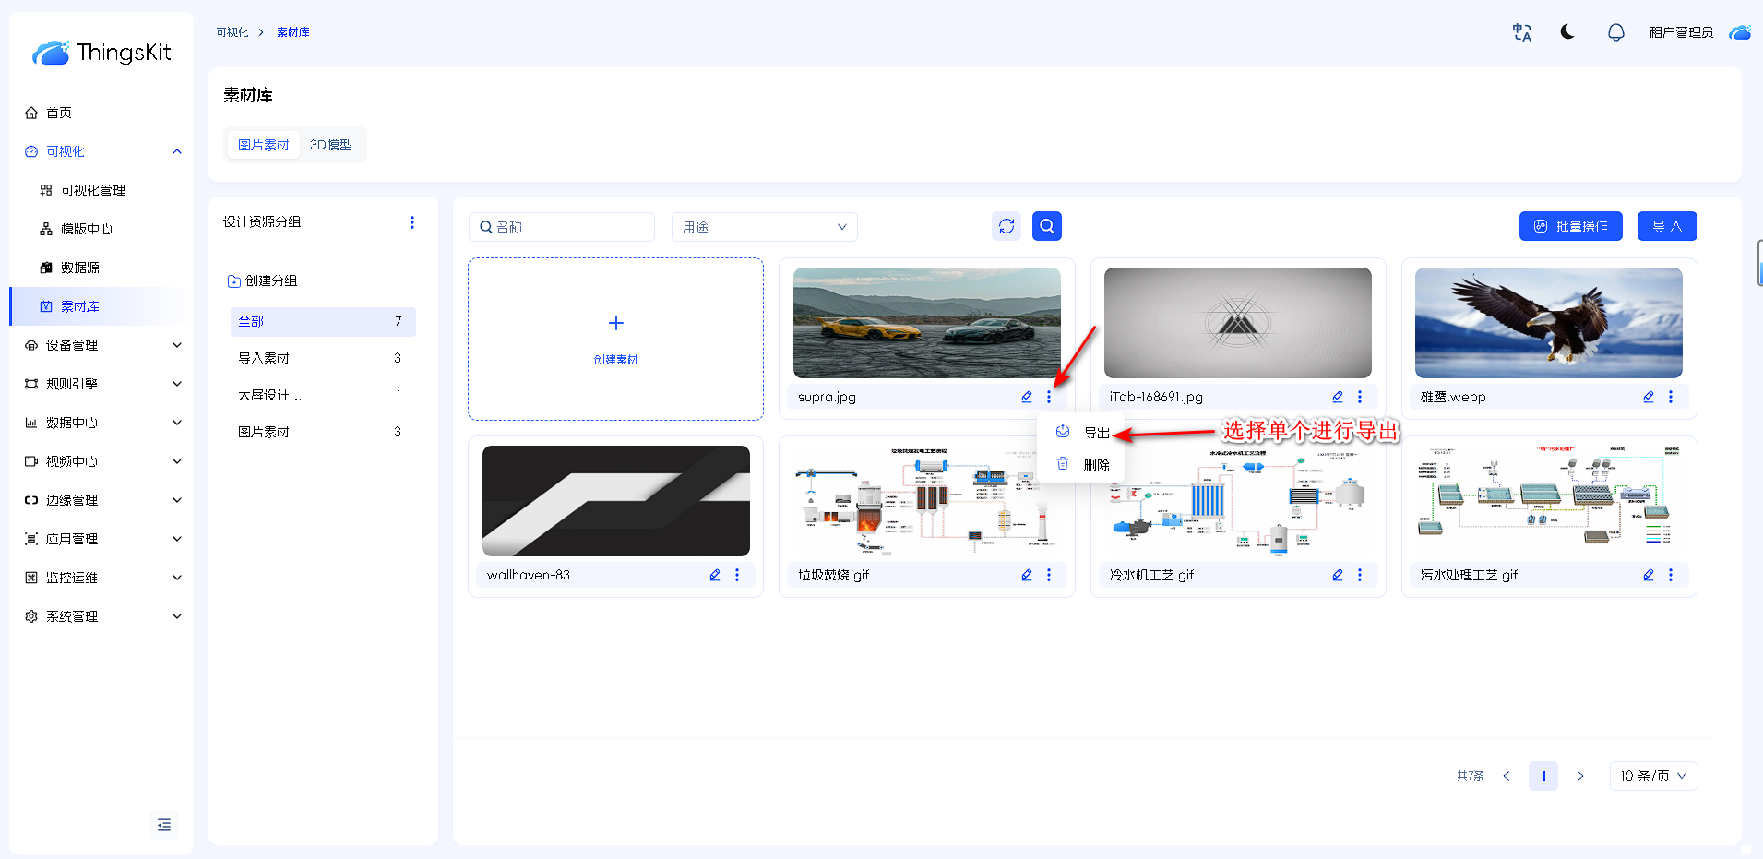
Task: Expand the 设备管理 sidebar menu
Action: point(101,345)
